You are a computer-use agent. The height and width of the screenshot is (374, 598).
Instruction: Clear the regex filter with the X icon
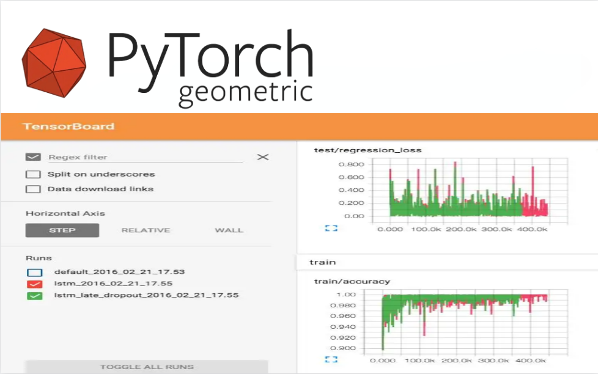pyautogui.click(x=263, y=157)
